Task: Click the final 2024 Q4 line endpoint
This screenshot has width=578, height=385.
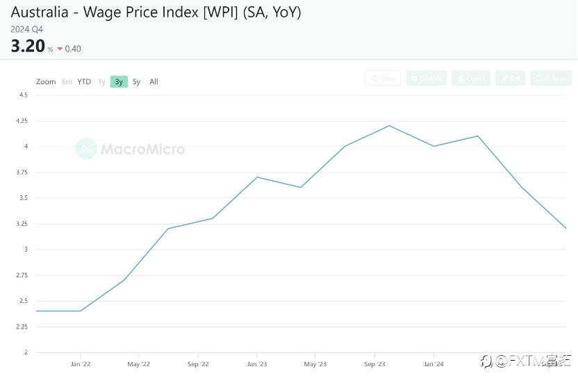Action: click(565, 228)
